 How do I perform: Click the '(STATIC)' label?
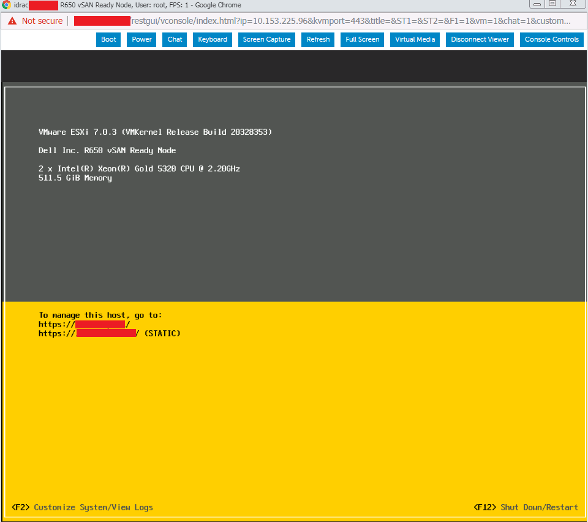162,333
